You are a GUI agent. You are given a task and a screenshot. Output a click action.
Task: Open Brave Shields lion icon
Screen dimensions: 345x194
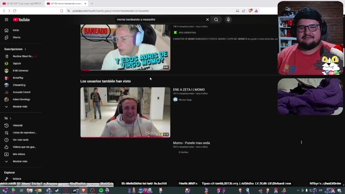[x=250, y=11]
